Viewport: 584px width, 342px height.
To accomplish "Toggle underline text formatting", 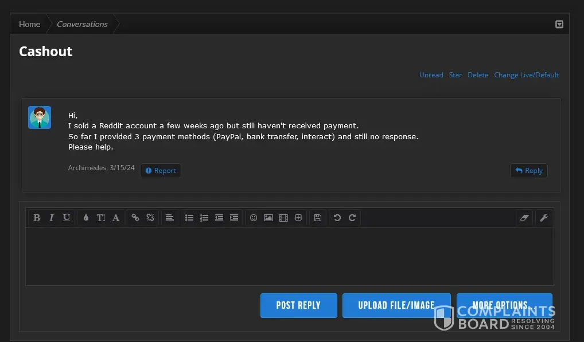I will coord(67,218).
